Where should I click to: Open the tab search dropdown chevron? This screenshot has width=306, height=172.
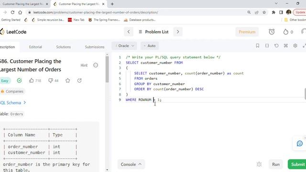pos(276,3)
